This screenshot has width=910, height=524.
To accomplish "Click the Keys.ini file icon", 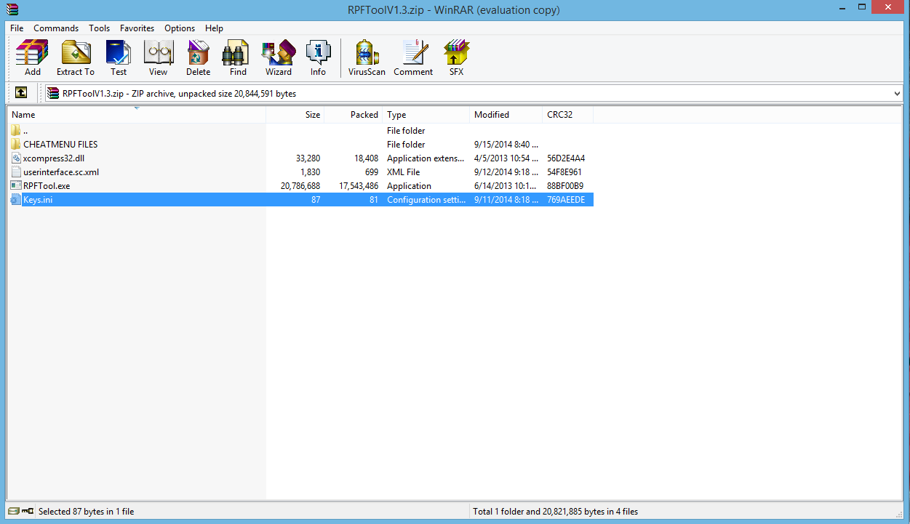I will (x=16, y=199).
